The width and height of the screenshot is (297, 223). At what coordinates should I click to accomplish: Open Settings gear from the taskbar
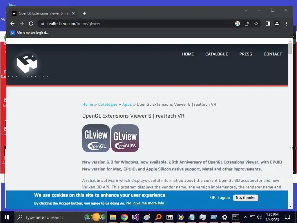coord(225,217)
